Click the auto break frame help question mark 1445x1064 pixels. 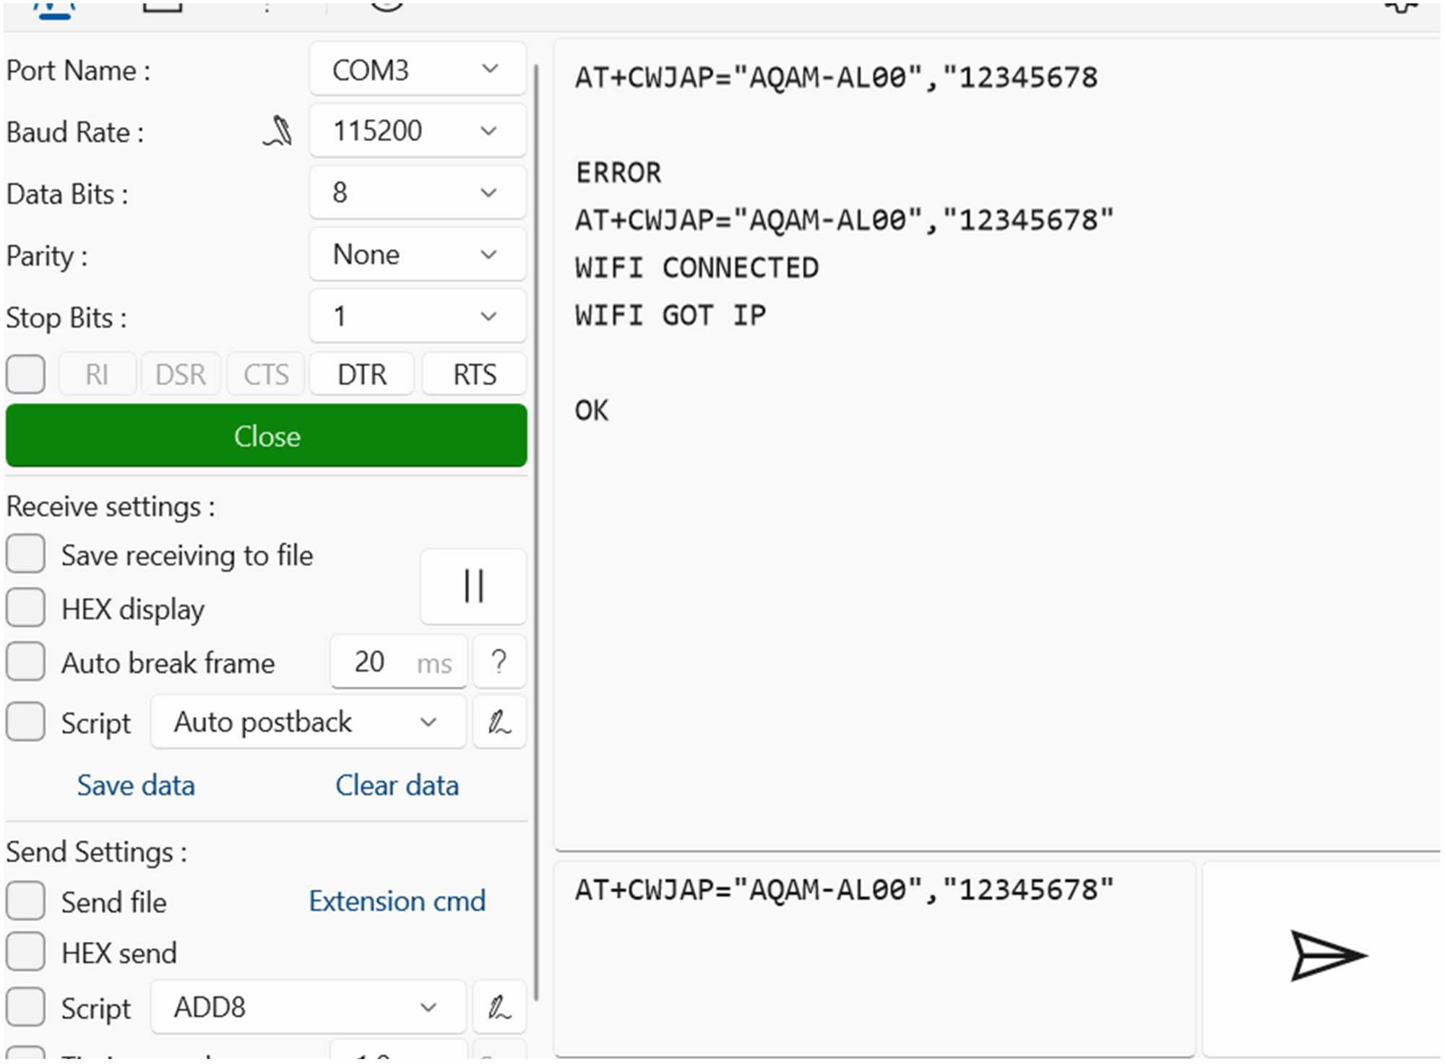[x=499, y=662]
